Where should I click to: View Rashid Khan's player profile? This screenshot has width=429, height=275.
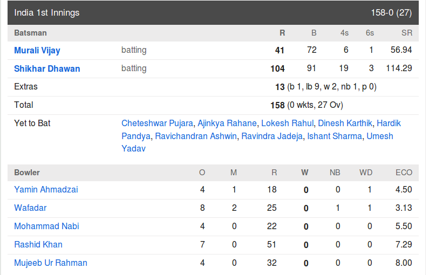(x=38, y=244)
